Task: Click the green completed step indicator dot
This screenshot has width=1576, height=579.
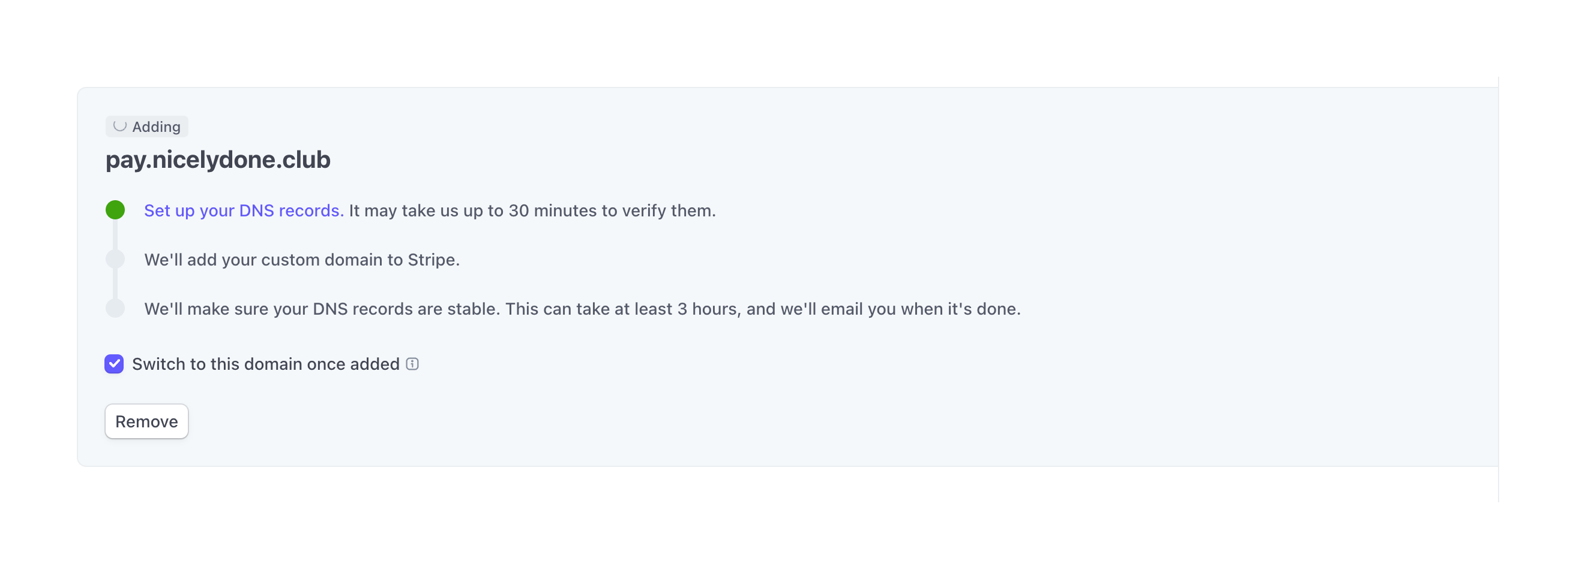Action: point(115,210)
